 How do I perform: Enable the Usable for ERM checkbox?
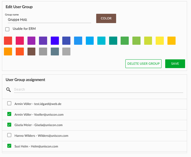pos(7,29)
